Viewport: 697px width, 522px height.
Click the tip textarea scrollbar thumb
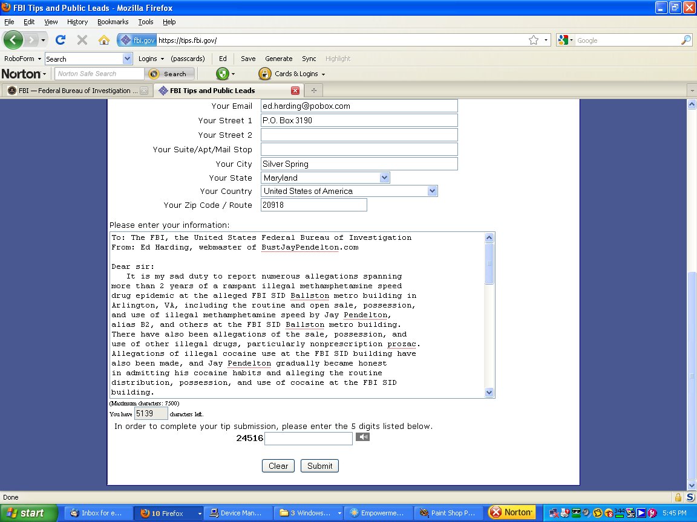click(489, 263)
